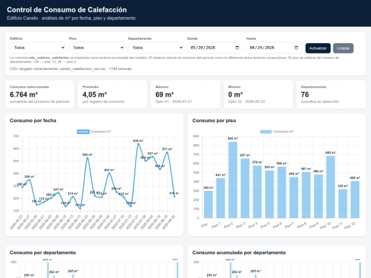This screenshot has height=278, width=371.
Task: Click the 'Piso 6' axis label
Action: (278, 225)
